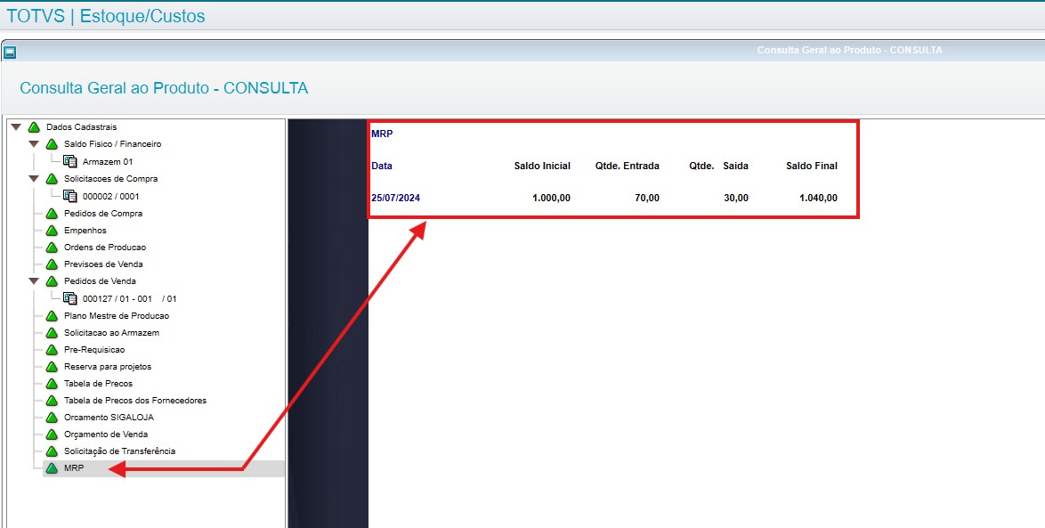Select Saldo Fisico / Financeiro in tree

click(113, 144)
